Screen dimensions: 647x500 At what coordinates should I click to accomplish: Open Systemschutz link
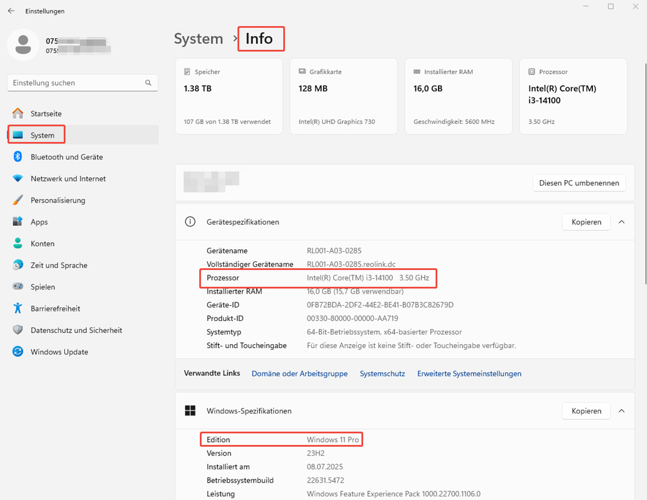(x=382, y=374)
